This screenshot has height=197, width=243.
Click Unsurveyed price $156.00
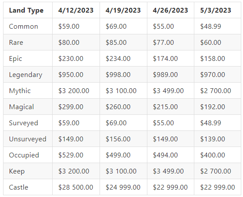click(118, 139)
